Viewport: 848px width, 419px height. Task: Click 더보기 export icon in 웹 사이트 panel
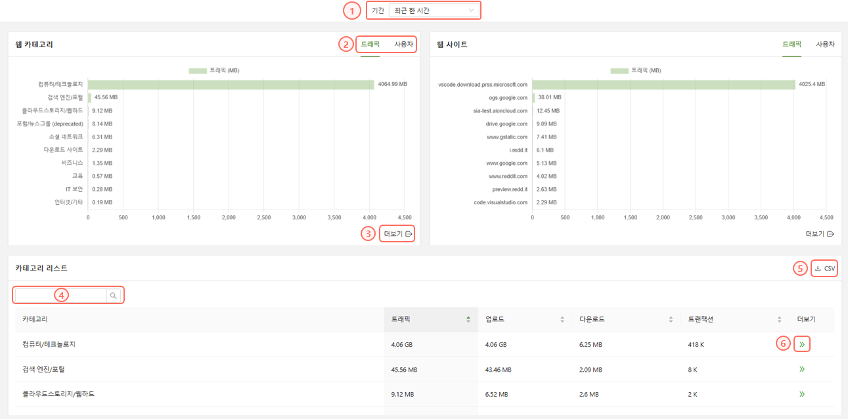[x=830, y=234]
